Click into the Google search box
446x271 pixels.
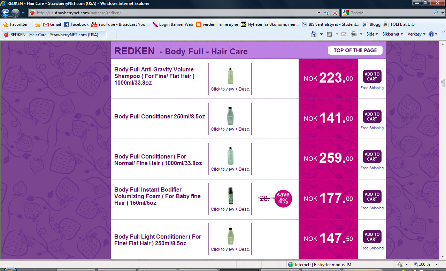tap(390, 13)
